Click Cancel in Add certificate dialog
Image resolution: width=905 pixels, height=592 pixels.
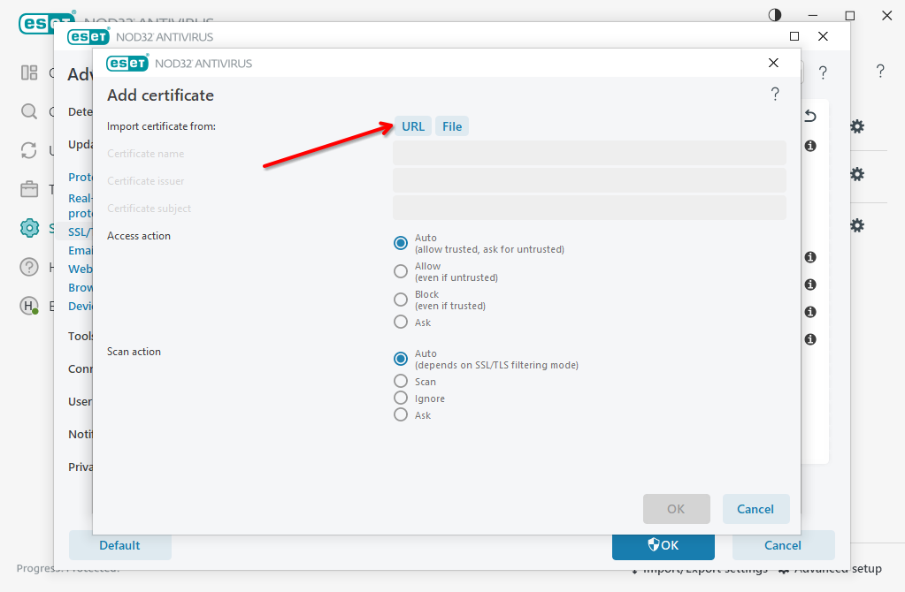click(x=755, y=509)
